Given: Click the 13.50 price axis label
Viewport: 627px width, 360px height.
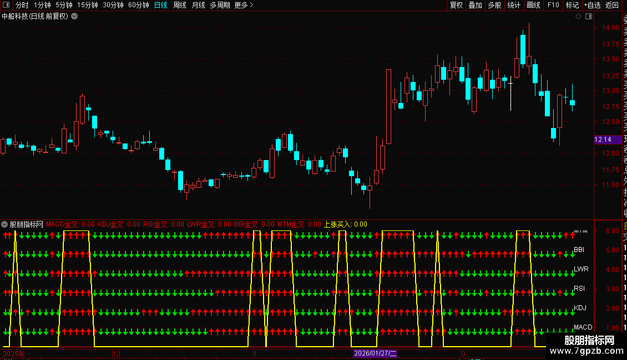Looking at the screenshot, I should click(x=610, y=59).
